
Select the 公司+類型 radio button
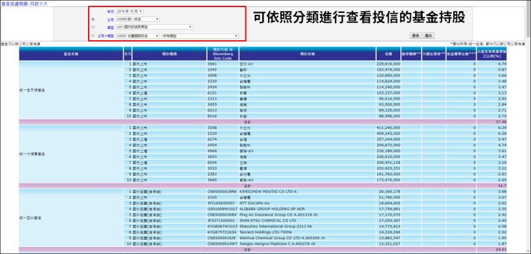pos(93,35)
